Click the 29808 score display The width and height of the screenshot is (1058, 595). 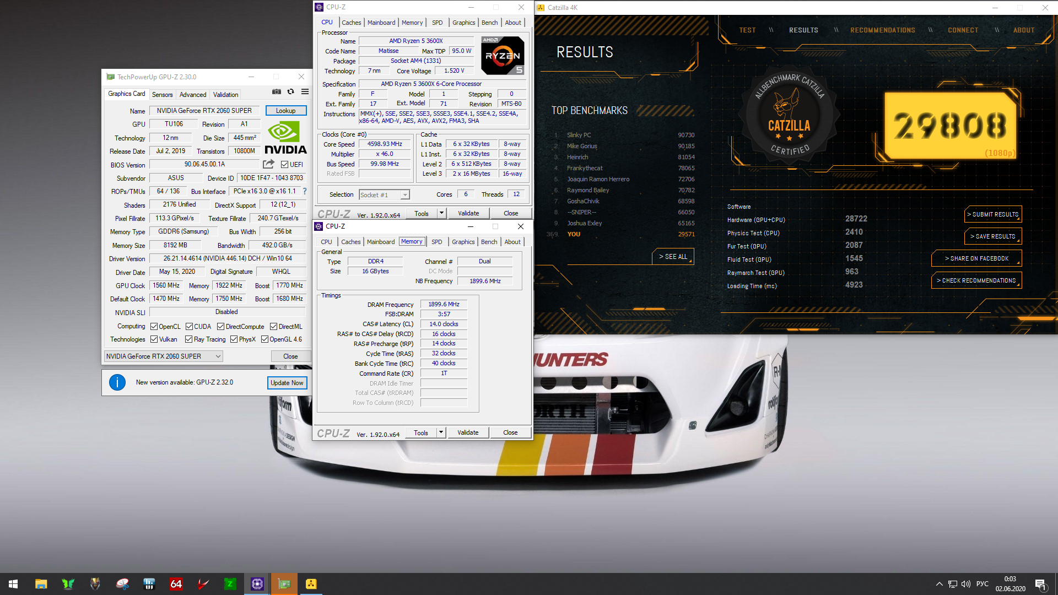[951, 126]
